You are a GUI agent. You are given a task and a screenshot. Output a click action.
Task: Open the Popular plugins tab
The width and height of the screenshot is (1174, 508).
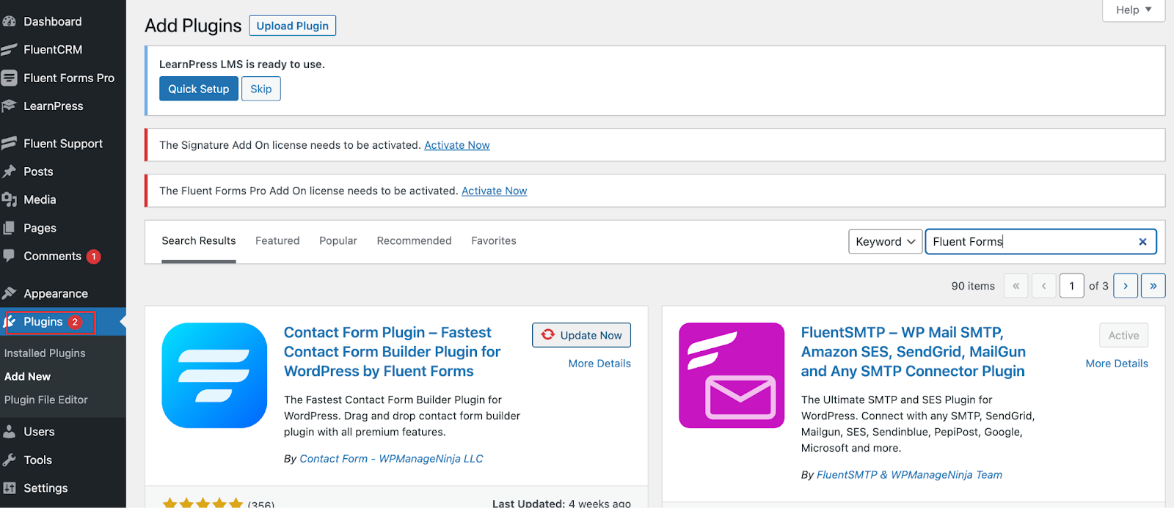[x=338, y=241]
